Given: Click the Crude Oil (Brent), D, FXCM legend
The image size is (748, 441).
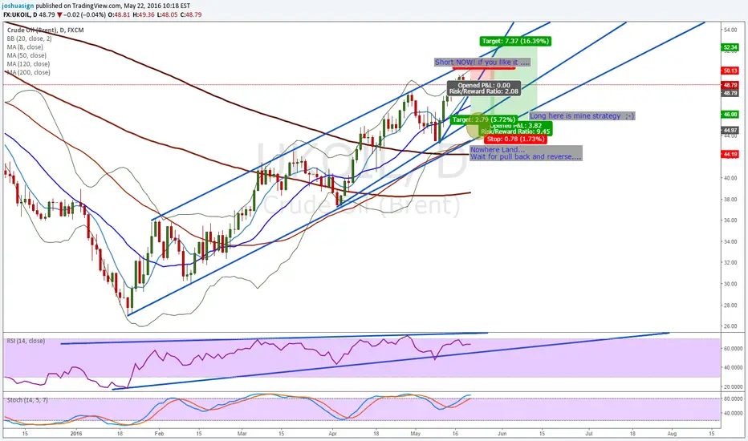Looking at the screenshot, I should click(x=45, y=30).
